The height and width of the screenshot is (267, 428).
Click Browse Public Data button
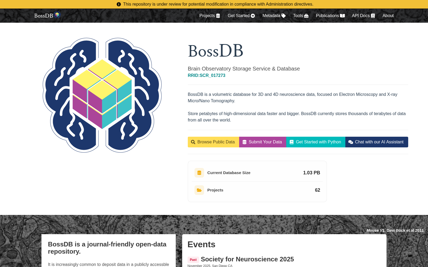[x=213, y=142]
